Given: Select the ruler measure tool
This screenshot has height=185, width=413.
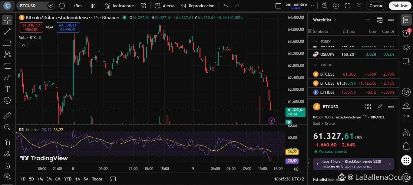Looking at the screenshot, I should [7, 115].
